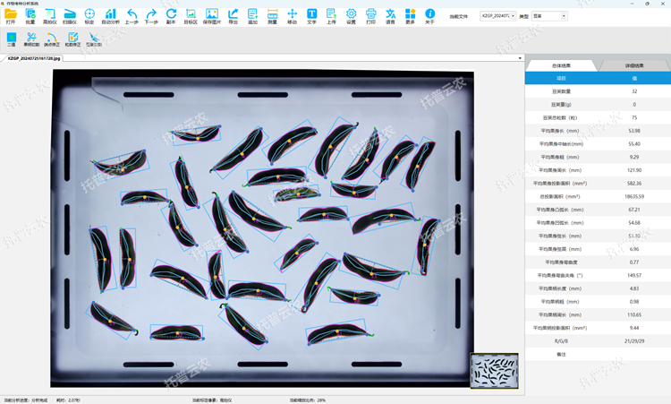The height and width of the screenshot is (404, 671).
Task: Select the 总体结果 tab
Action: point(561,65)
